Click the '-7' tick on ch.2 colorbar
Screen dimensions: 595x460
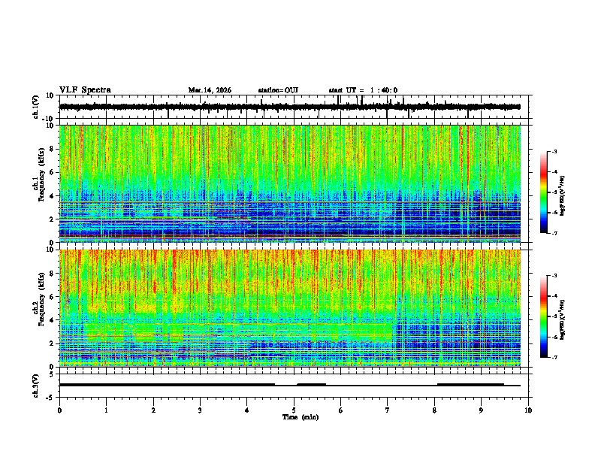(554, 357)
